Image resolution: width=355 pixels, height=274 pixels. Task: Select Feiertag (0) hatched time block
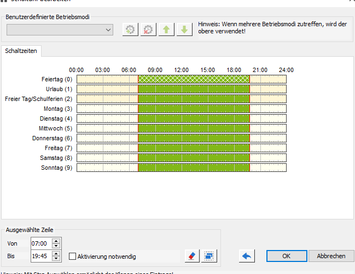click(x=194, y=79)
